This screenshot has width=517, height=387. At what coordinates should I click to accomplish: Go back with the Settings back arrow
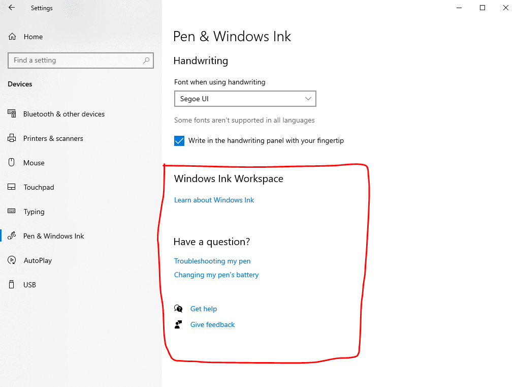pyautogui.click(x=12, y=8)
